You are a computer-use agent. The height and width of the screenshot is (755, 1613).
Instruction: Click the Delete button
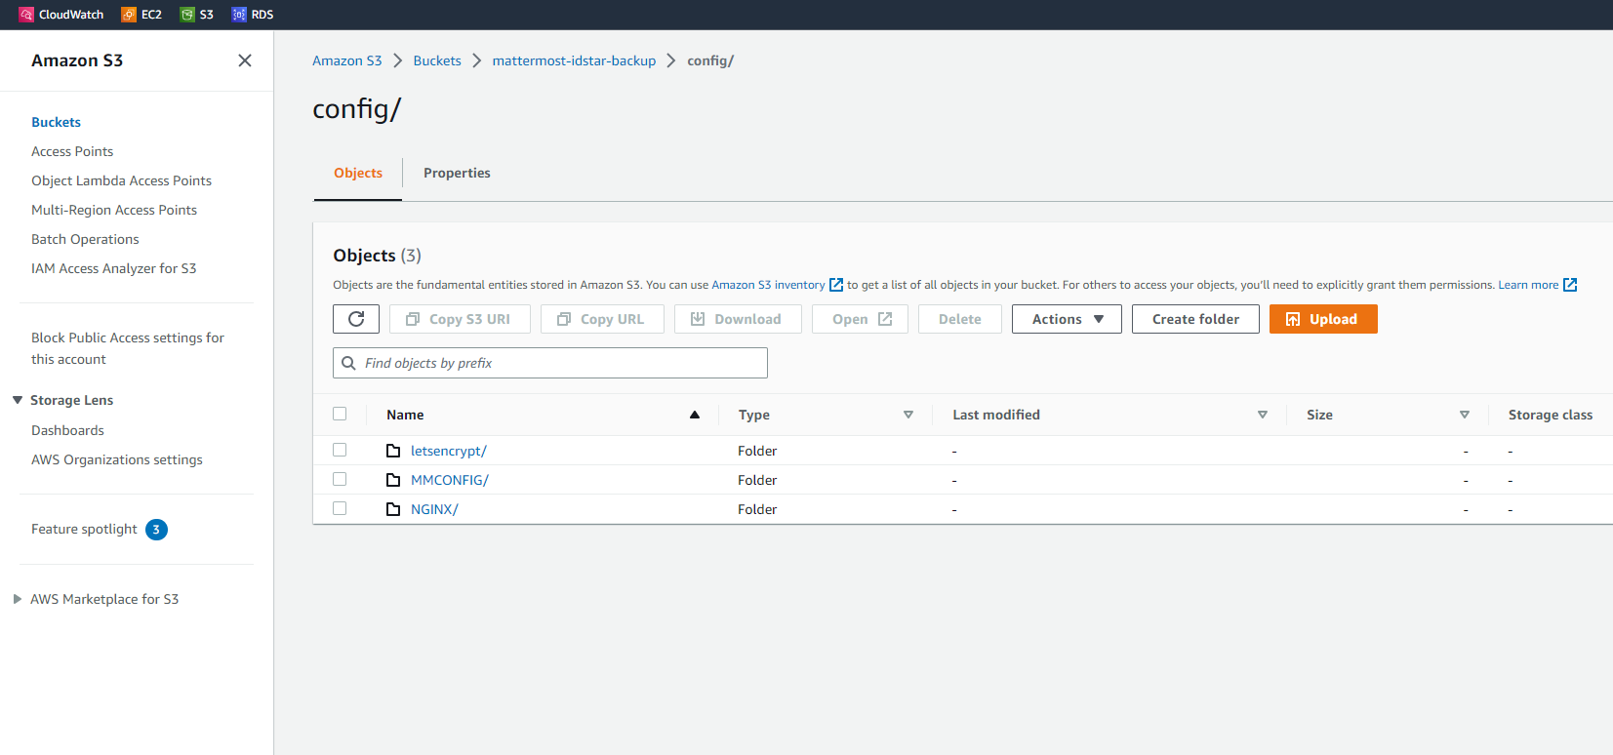[960, 319]
